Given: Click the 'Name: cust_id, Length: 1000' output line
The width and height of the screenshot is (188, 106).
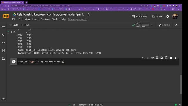Looking at the screenshot, I should [47, 50].
